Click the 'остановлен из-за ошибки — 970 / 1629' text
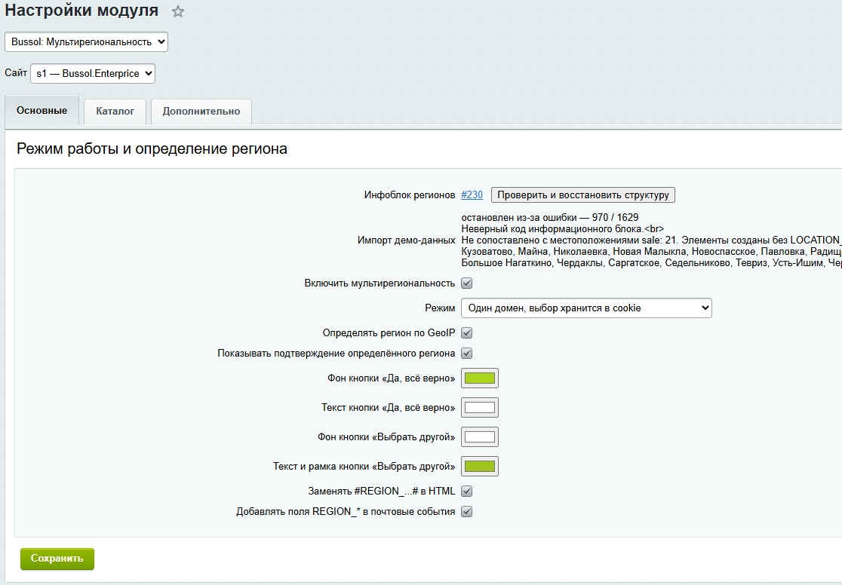The width and height of the screenshot is (842, 585). click(550, 217)
